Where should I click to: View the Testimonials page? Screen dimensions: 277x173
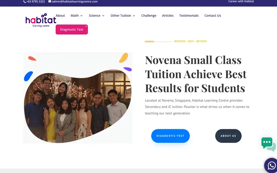click(189, 16)
